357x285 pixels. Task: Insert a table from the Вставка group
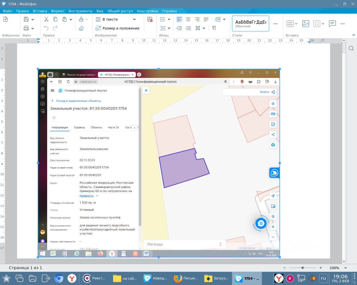pos(290,24)
